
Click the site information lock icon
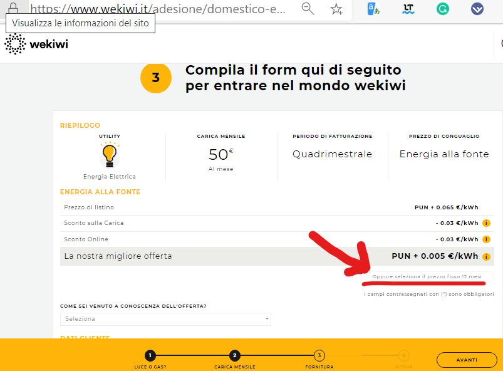(x=13, y=8)
